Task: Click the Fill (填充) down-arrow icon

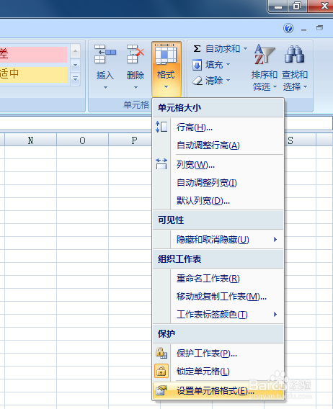Action: point(197,65)
